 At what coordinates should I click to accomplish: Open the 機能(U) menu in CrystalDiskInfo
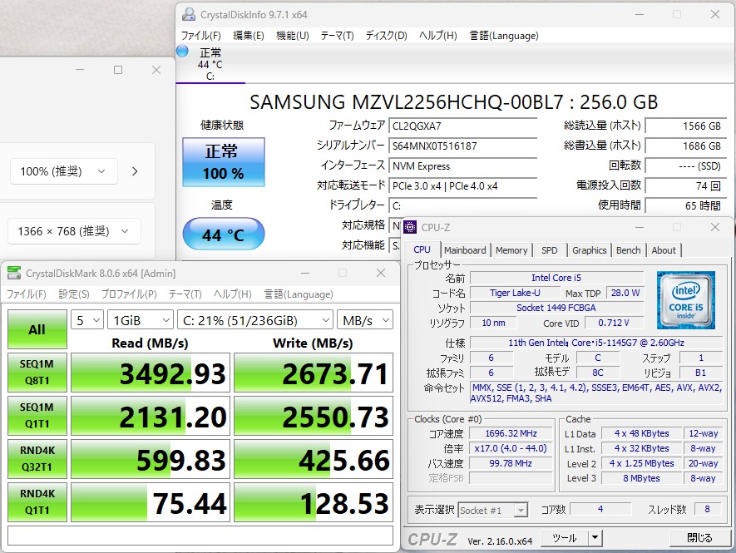[x=292, y=36]
